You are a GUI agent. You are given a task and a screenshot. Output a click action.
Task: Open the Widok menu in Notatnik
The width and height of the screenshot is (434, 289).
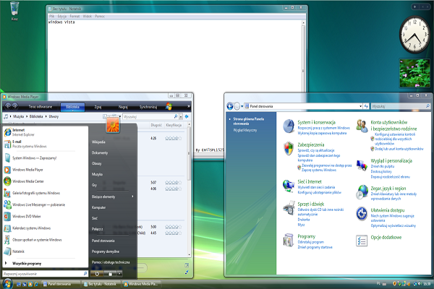click(x=88, y=16)
